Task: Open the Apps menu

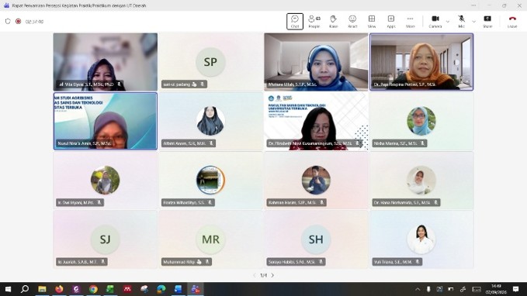Action: pyautogui.click(x=391, y=22)
